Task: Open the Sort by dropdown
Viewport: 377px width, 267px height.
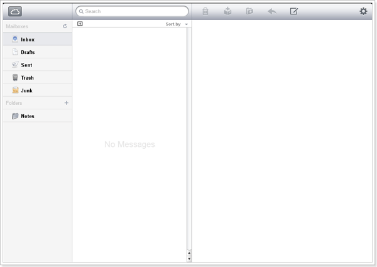Action: coord(177,24)
